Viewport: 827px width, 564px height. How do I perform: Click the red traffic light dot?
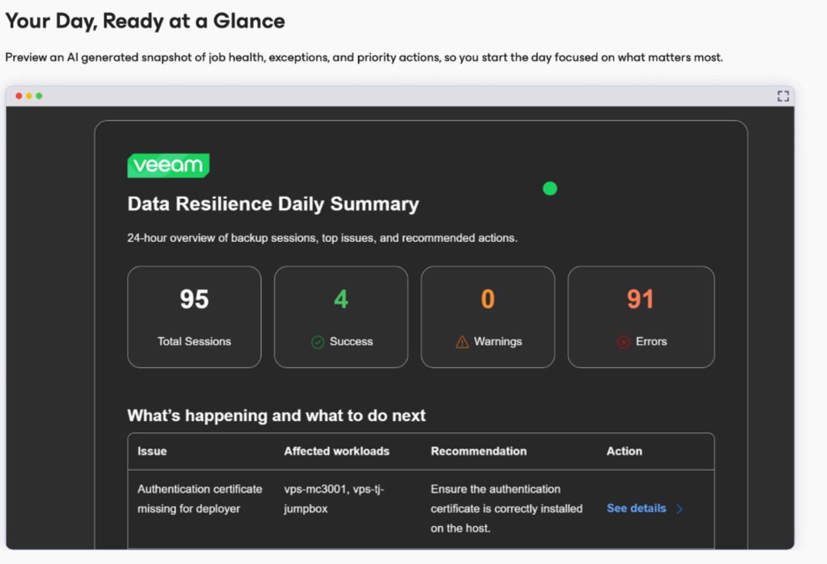[x=18, y=95]
